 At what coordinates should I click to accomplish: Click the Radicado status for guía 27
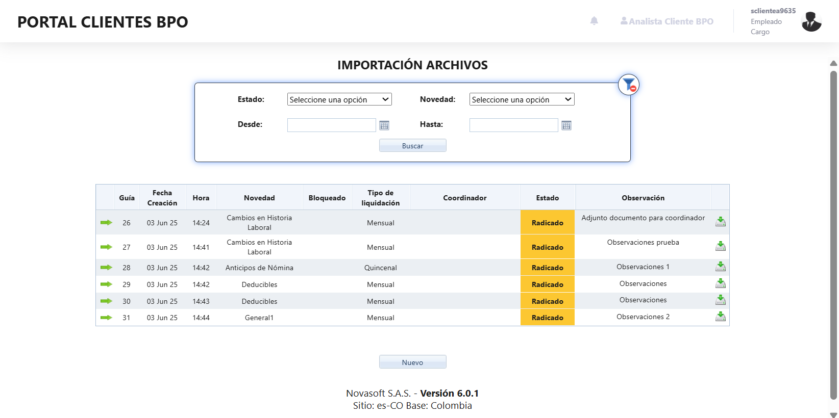point(548,247)
